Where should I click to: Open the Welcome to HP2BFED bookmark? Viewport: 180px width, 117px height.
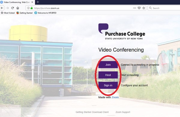point(45,13)
